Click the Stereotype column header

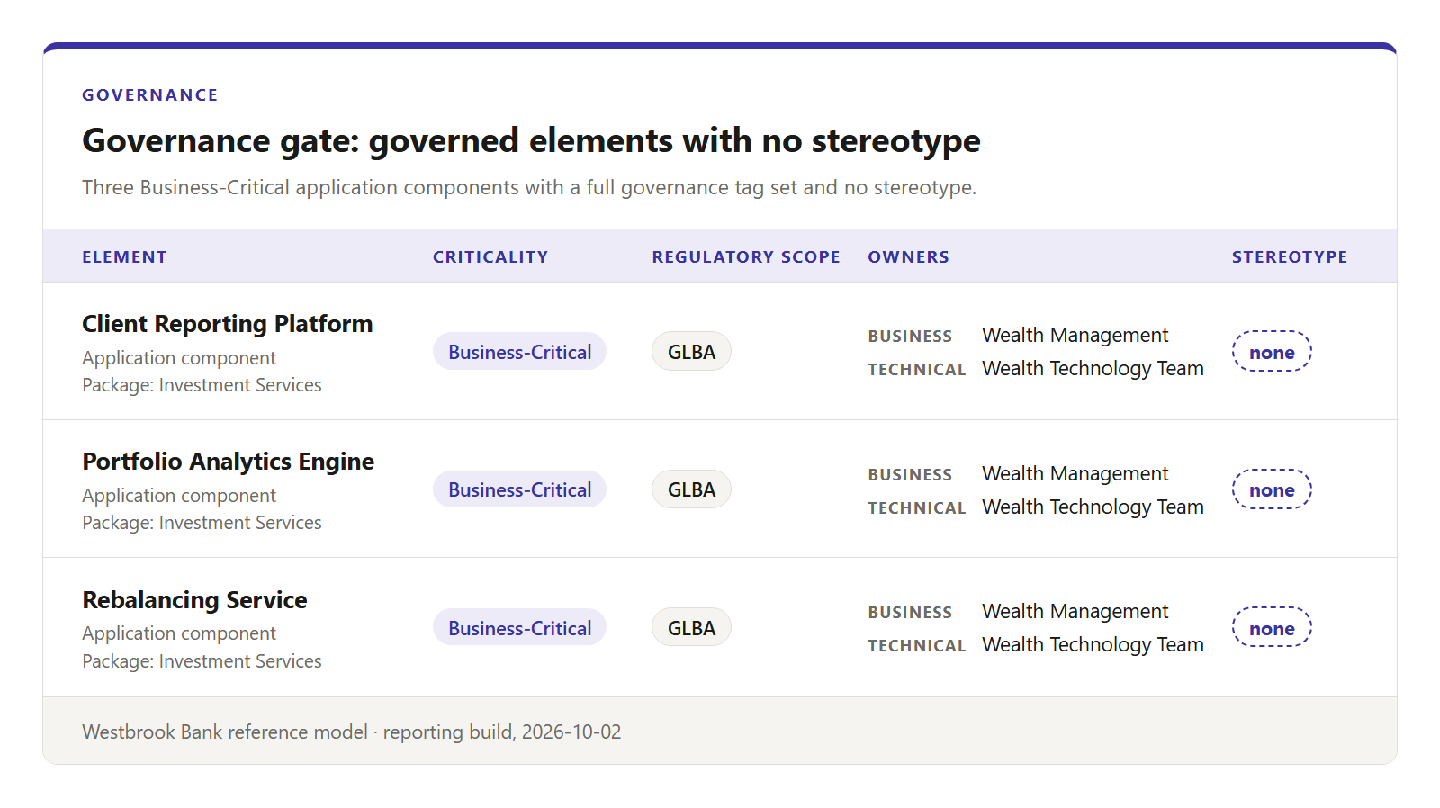pos(1290,256)
